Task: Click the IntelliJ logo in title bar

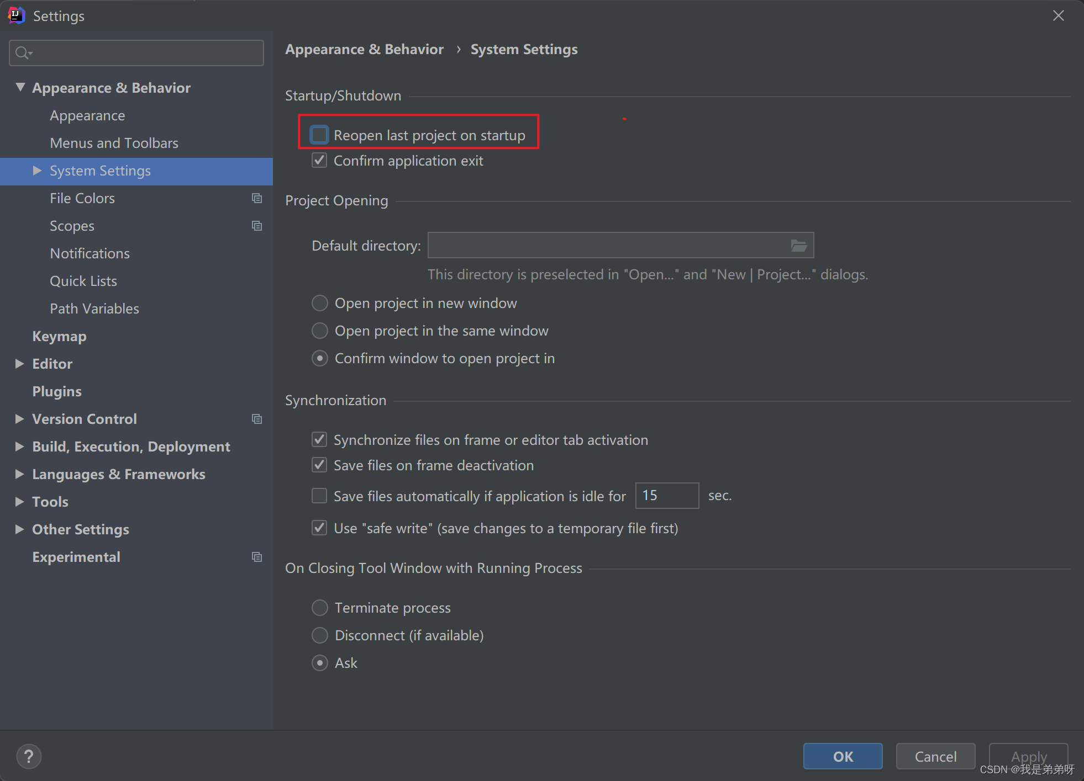Action: click(16, 15)
